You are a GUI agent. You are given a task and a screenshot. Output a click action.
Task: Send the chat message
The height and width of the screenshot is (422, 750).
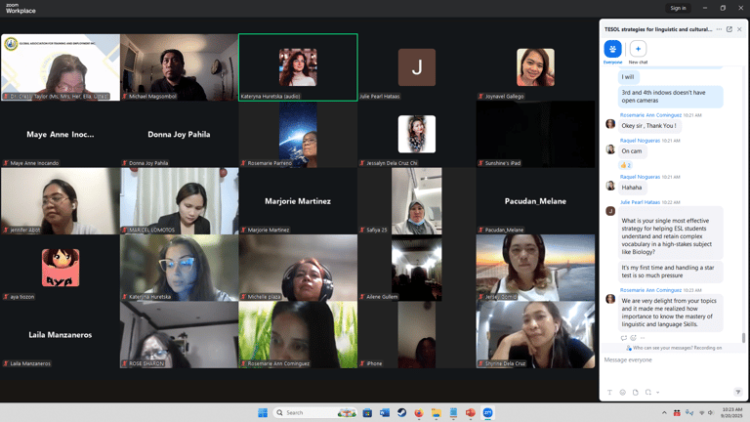click(x=738, y=392)
